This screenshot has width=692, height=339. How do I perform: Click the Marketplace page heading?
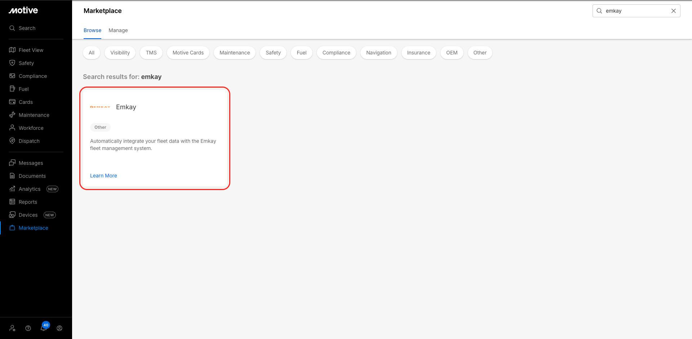tap(103, 11)
